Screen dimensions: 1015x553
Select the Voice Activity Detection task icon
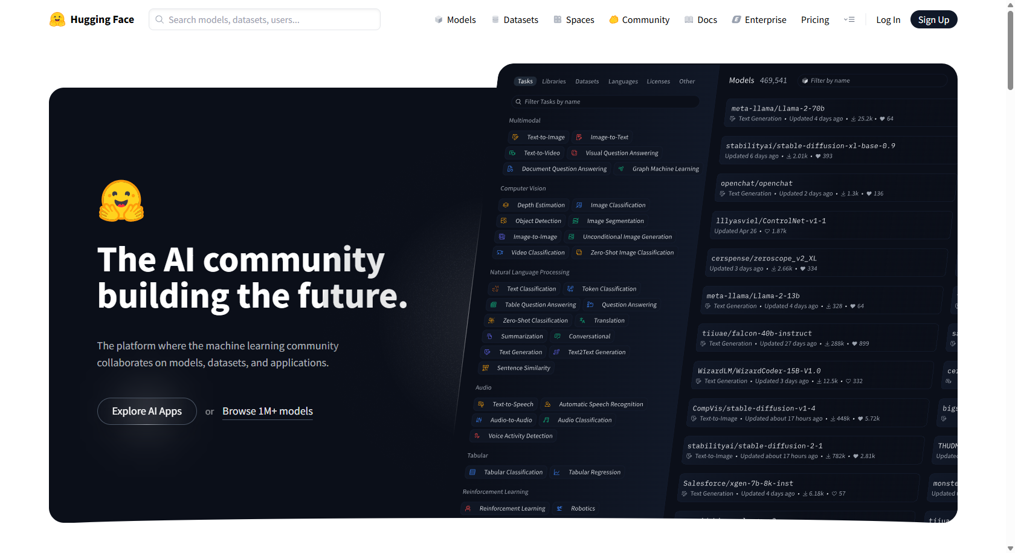click(477, 435)
